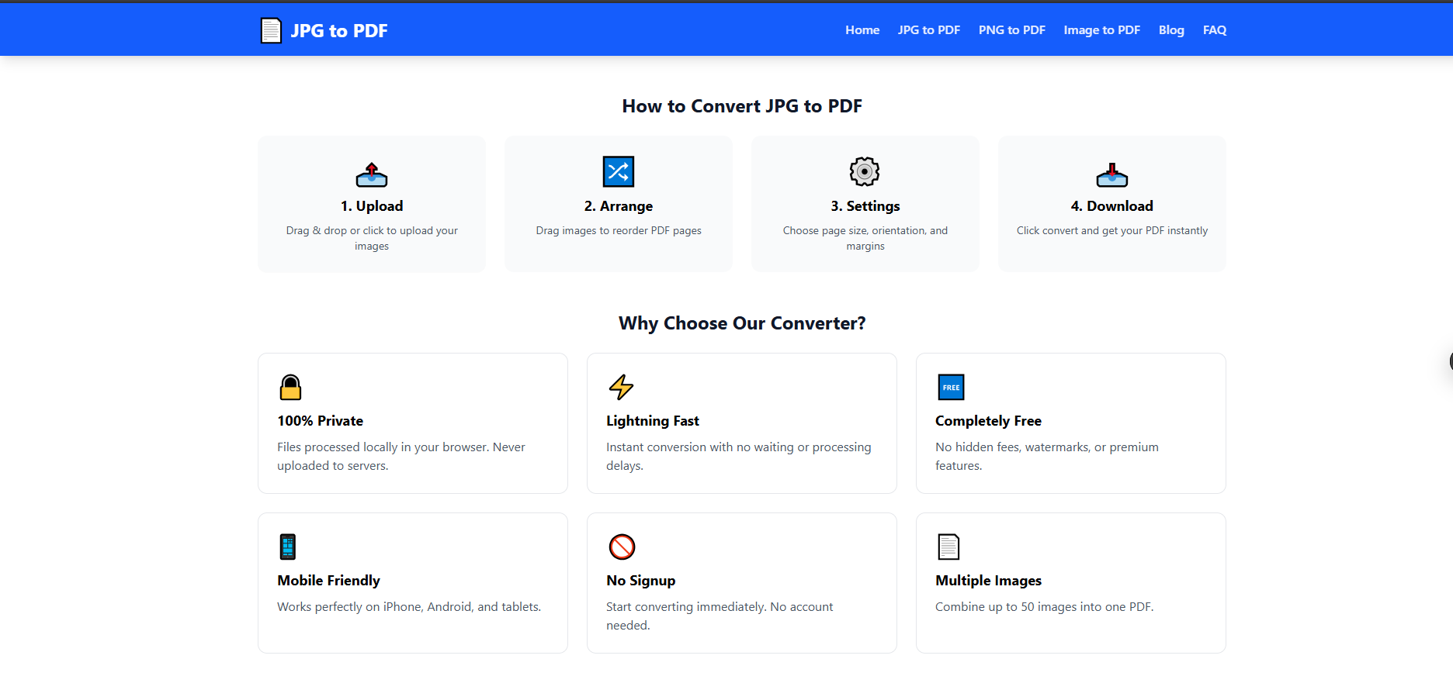
Task: Click the lightning bolt icon
Action: [x=621, y=387]
